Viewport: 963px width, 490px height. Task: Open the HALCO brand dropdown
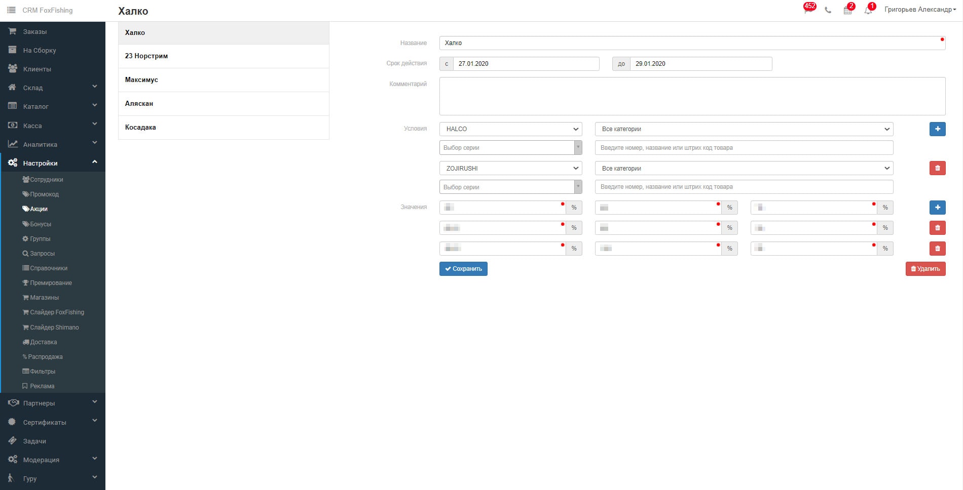pyautogui.click(x=510, y=129)
